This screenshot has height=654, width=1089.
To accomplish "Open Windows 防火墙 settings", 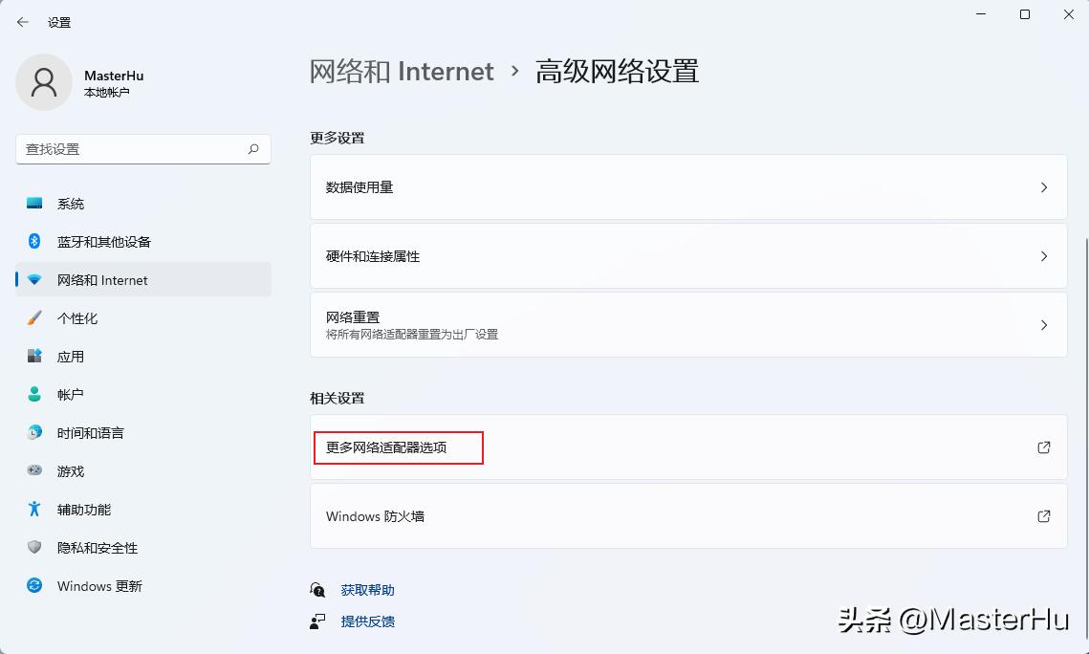I will (686, 516).
